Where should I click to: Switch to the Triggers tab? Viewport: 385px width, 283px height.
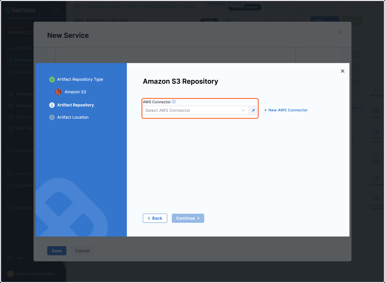[x=301, y=7]
